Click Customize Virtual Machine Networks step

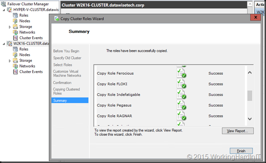click(x=67, y=73)
